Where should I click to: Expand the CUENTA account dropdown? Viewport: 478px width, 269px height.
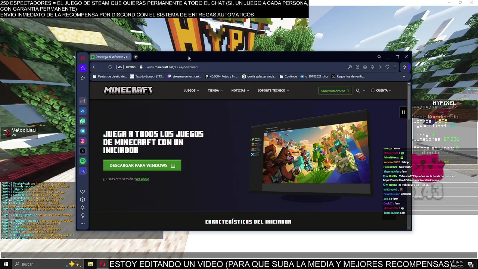click(381, 90)
